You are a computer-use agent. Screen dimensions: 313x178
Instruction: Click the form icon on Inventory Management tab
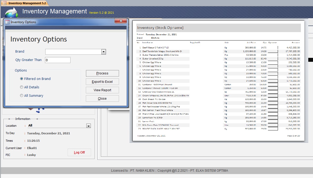(4, 3)
